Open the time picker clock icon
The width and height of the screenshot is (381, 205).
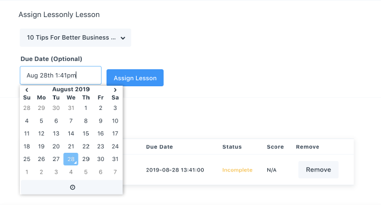tap(72, 187)
